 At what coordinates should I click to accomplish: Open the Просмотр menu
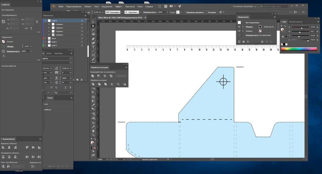pos(130,6)
